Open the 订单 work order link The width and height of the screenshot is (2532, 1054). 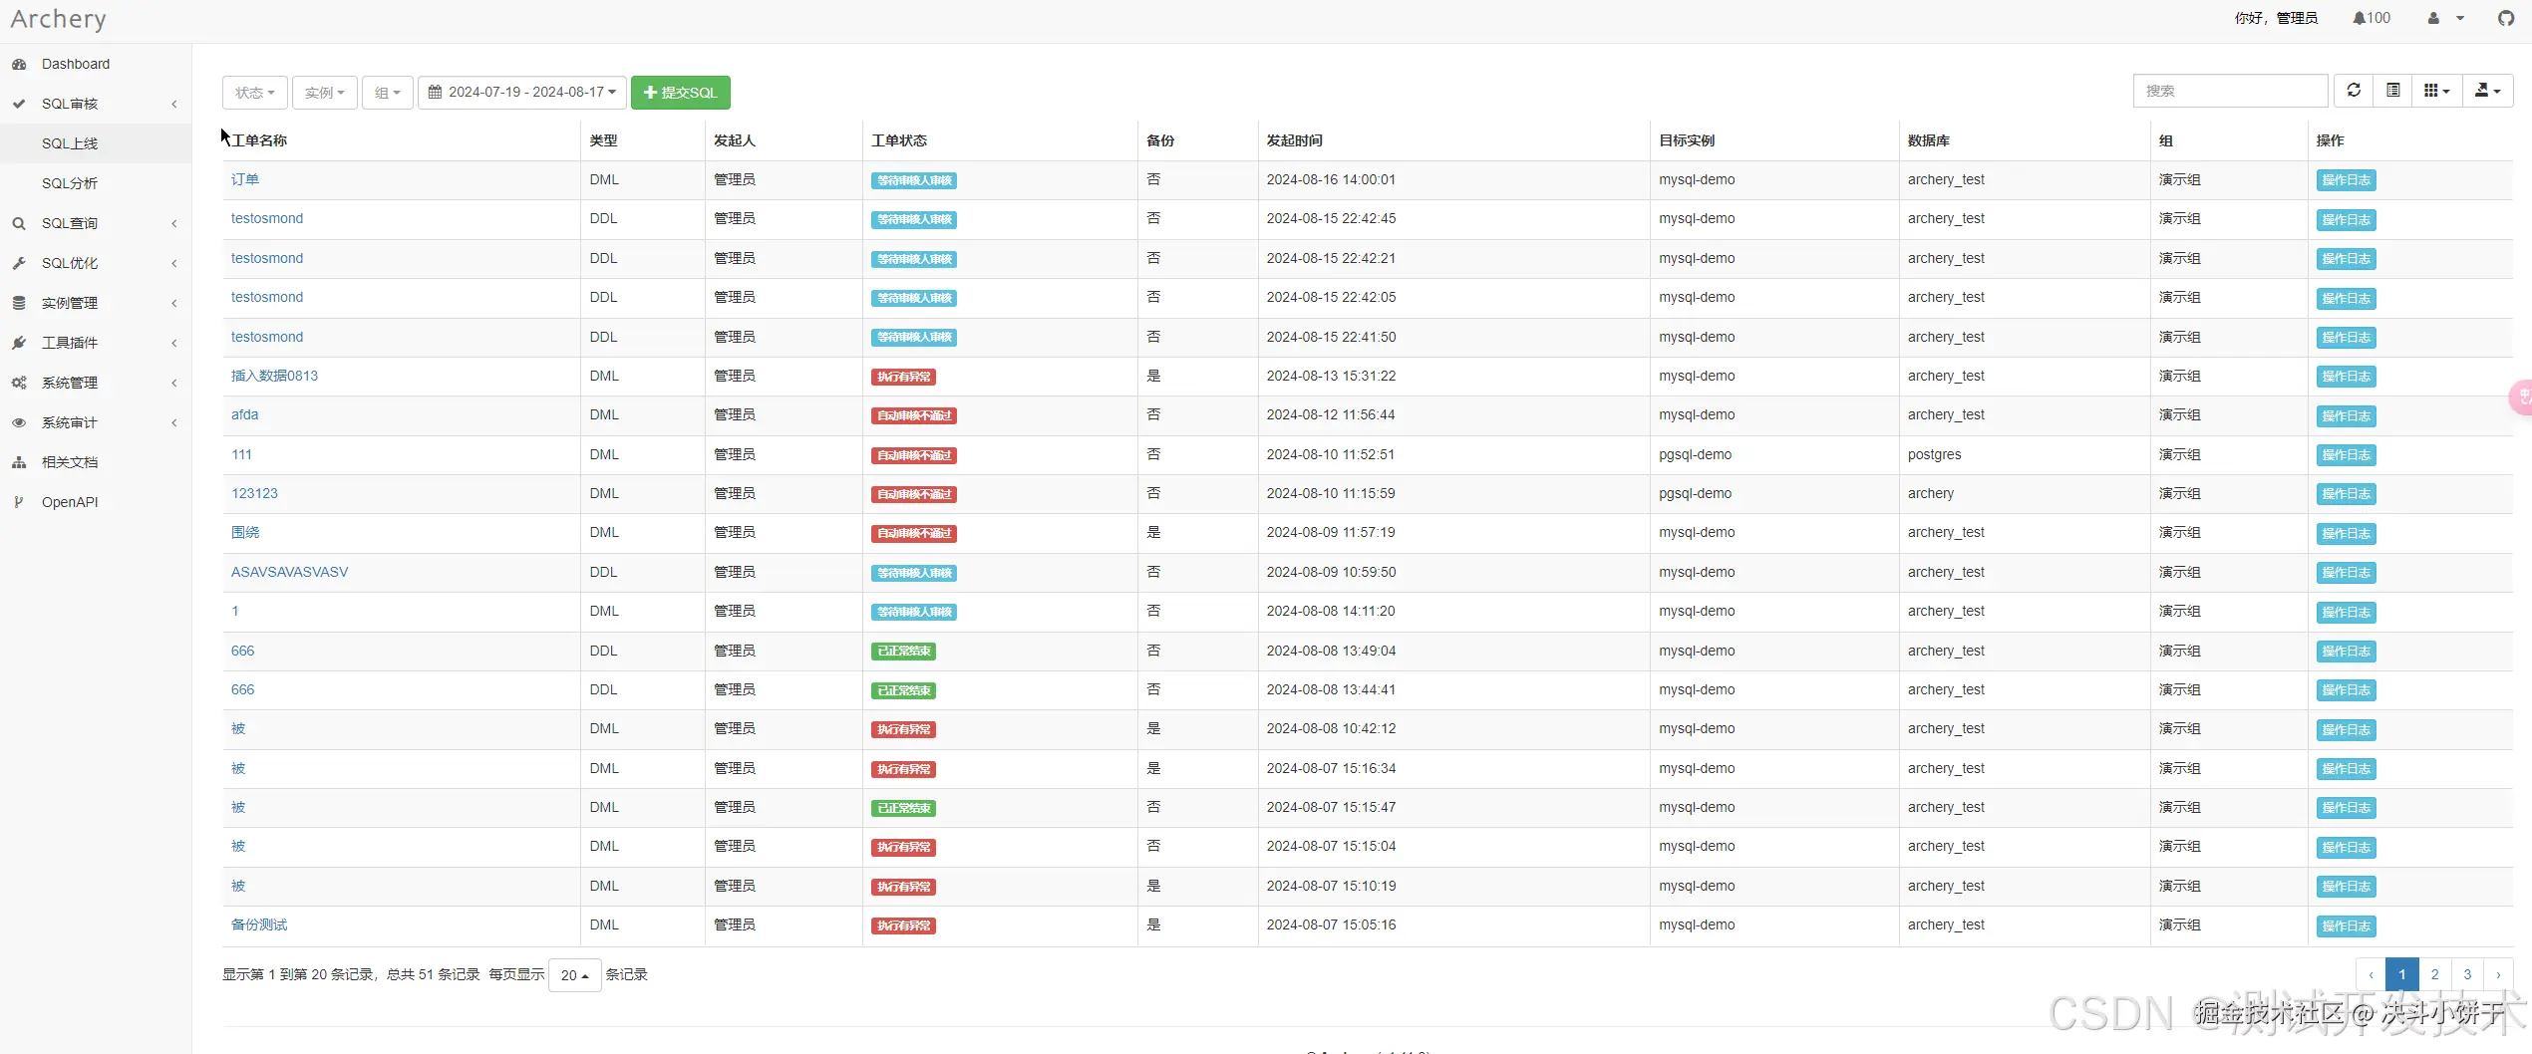[245, 179]
